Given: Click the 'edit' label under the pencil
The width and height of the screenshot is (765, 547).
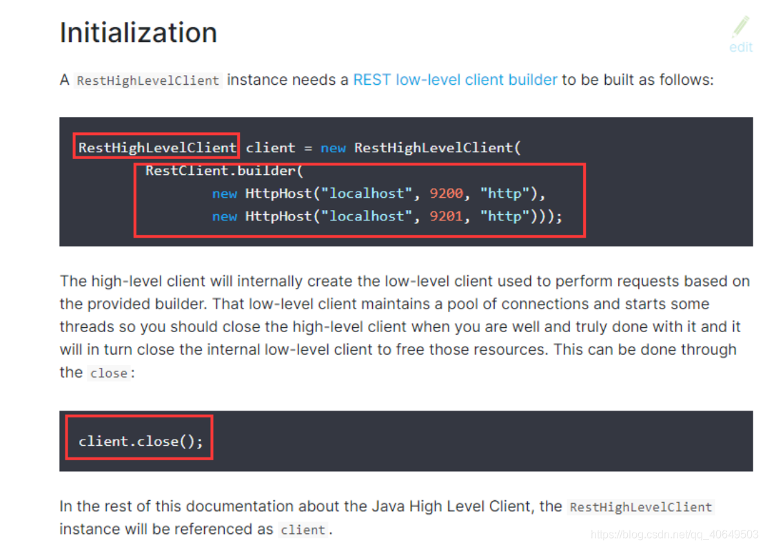Looking at the screenshot, I should (741, 48).
